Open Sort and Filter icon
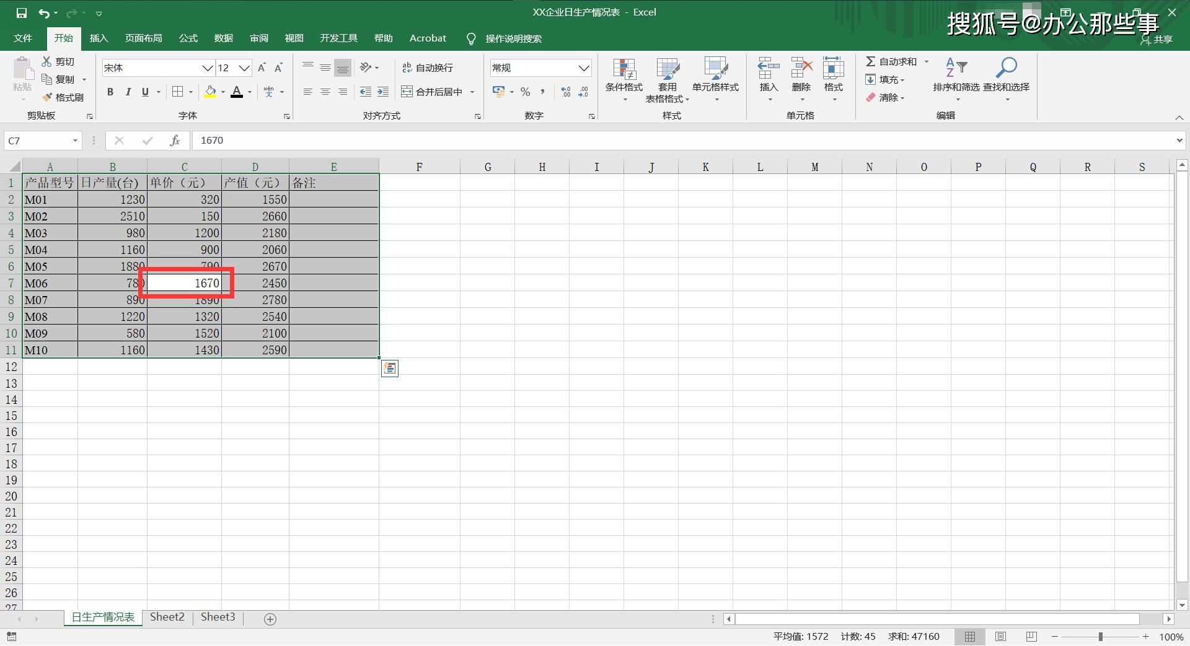This screenshot has width=1190, height=646. click(956, 67)
